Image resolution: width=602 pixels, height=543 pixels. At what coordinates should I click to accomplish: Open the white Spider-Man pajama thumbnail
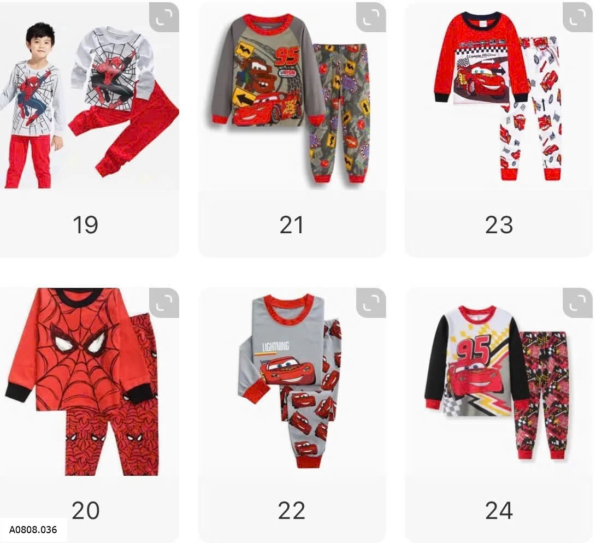point(89,96)
